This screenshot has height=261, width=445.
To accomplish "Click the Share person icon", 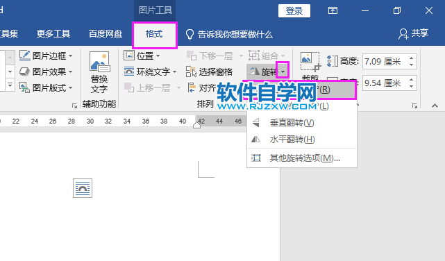I will [403, 34].
